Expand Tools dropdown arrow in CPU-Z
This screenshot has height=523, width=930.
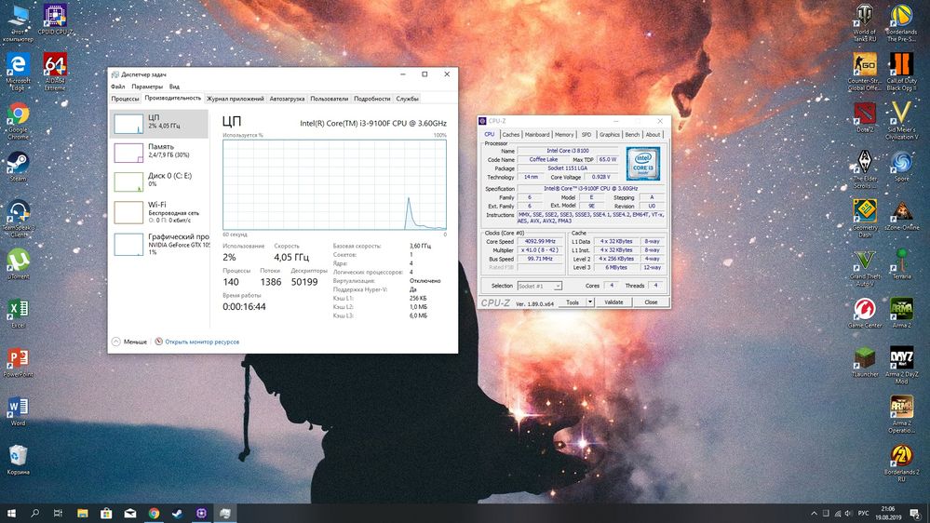(589, 302)
